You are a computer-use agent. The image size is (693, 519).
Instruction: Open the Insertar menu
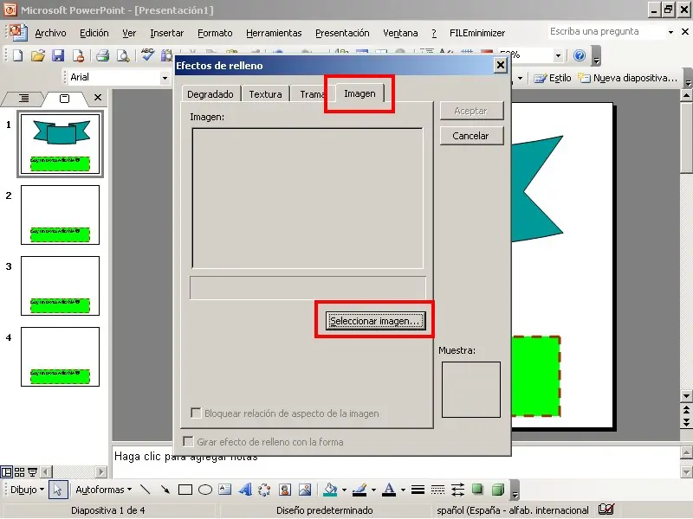pyautogui.click(x=166, y=33)
